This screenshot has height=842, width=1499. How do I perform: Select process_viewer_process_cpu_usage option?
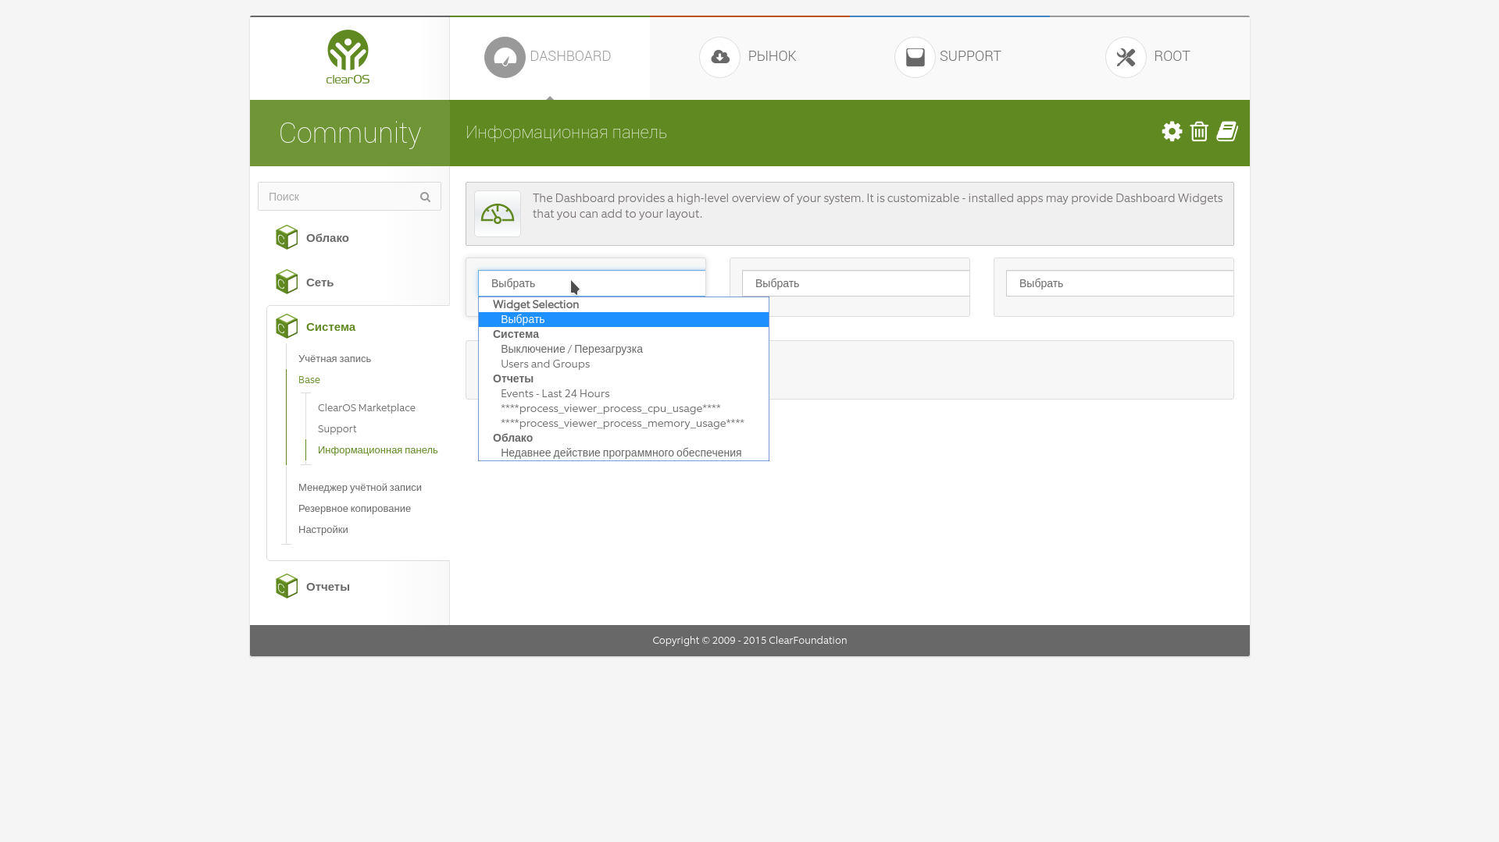(x=623, y=408)
